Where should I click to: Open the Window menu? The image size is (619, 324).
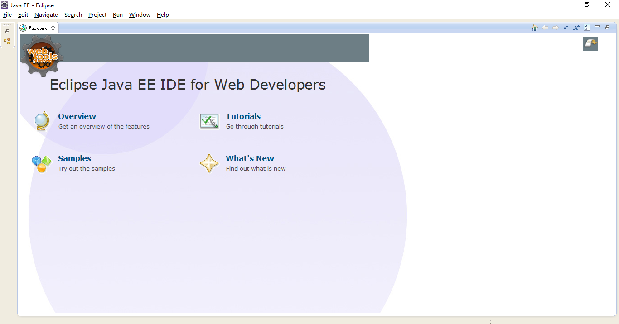tap(140, 15)
